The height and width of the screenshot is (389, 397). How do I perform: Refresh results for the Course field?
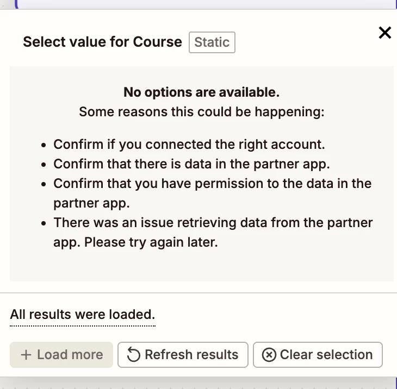[x=183, y=355]
